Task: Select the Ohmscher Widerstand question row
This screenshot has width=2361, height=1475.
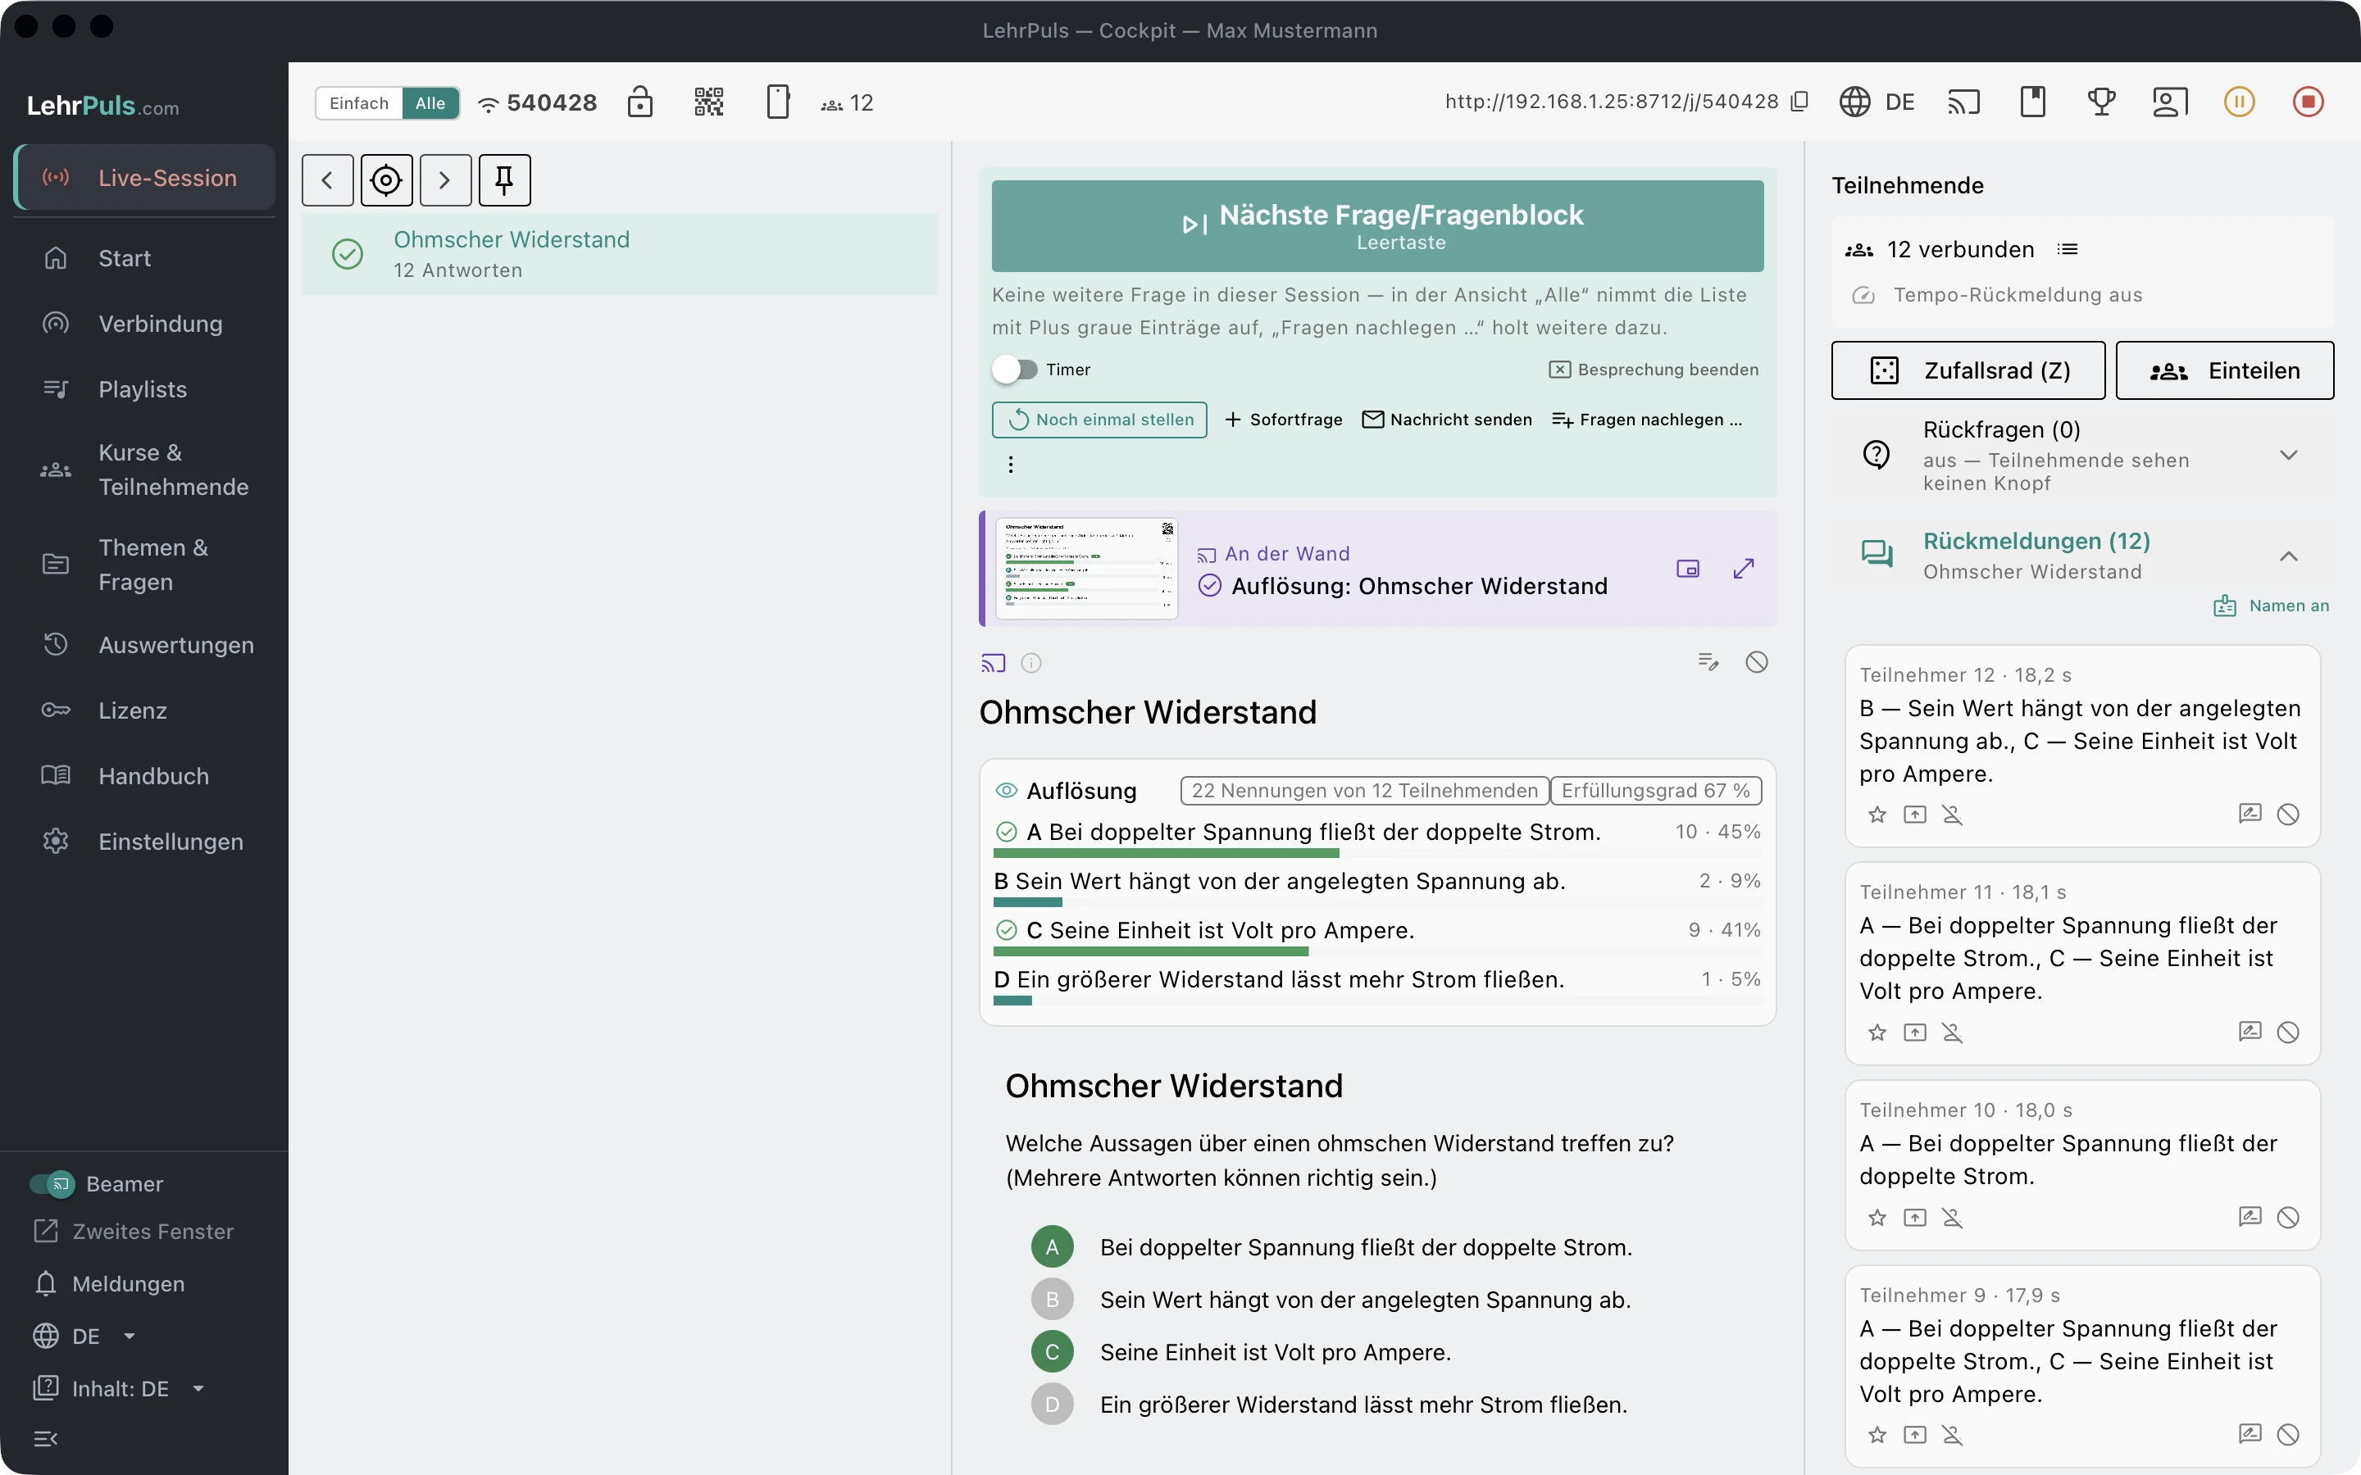Action: [x=620, y=254]
